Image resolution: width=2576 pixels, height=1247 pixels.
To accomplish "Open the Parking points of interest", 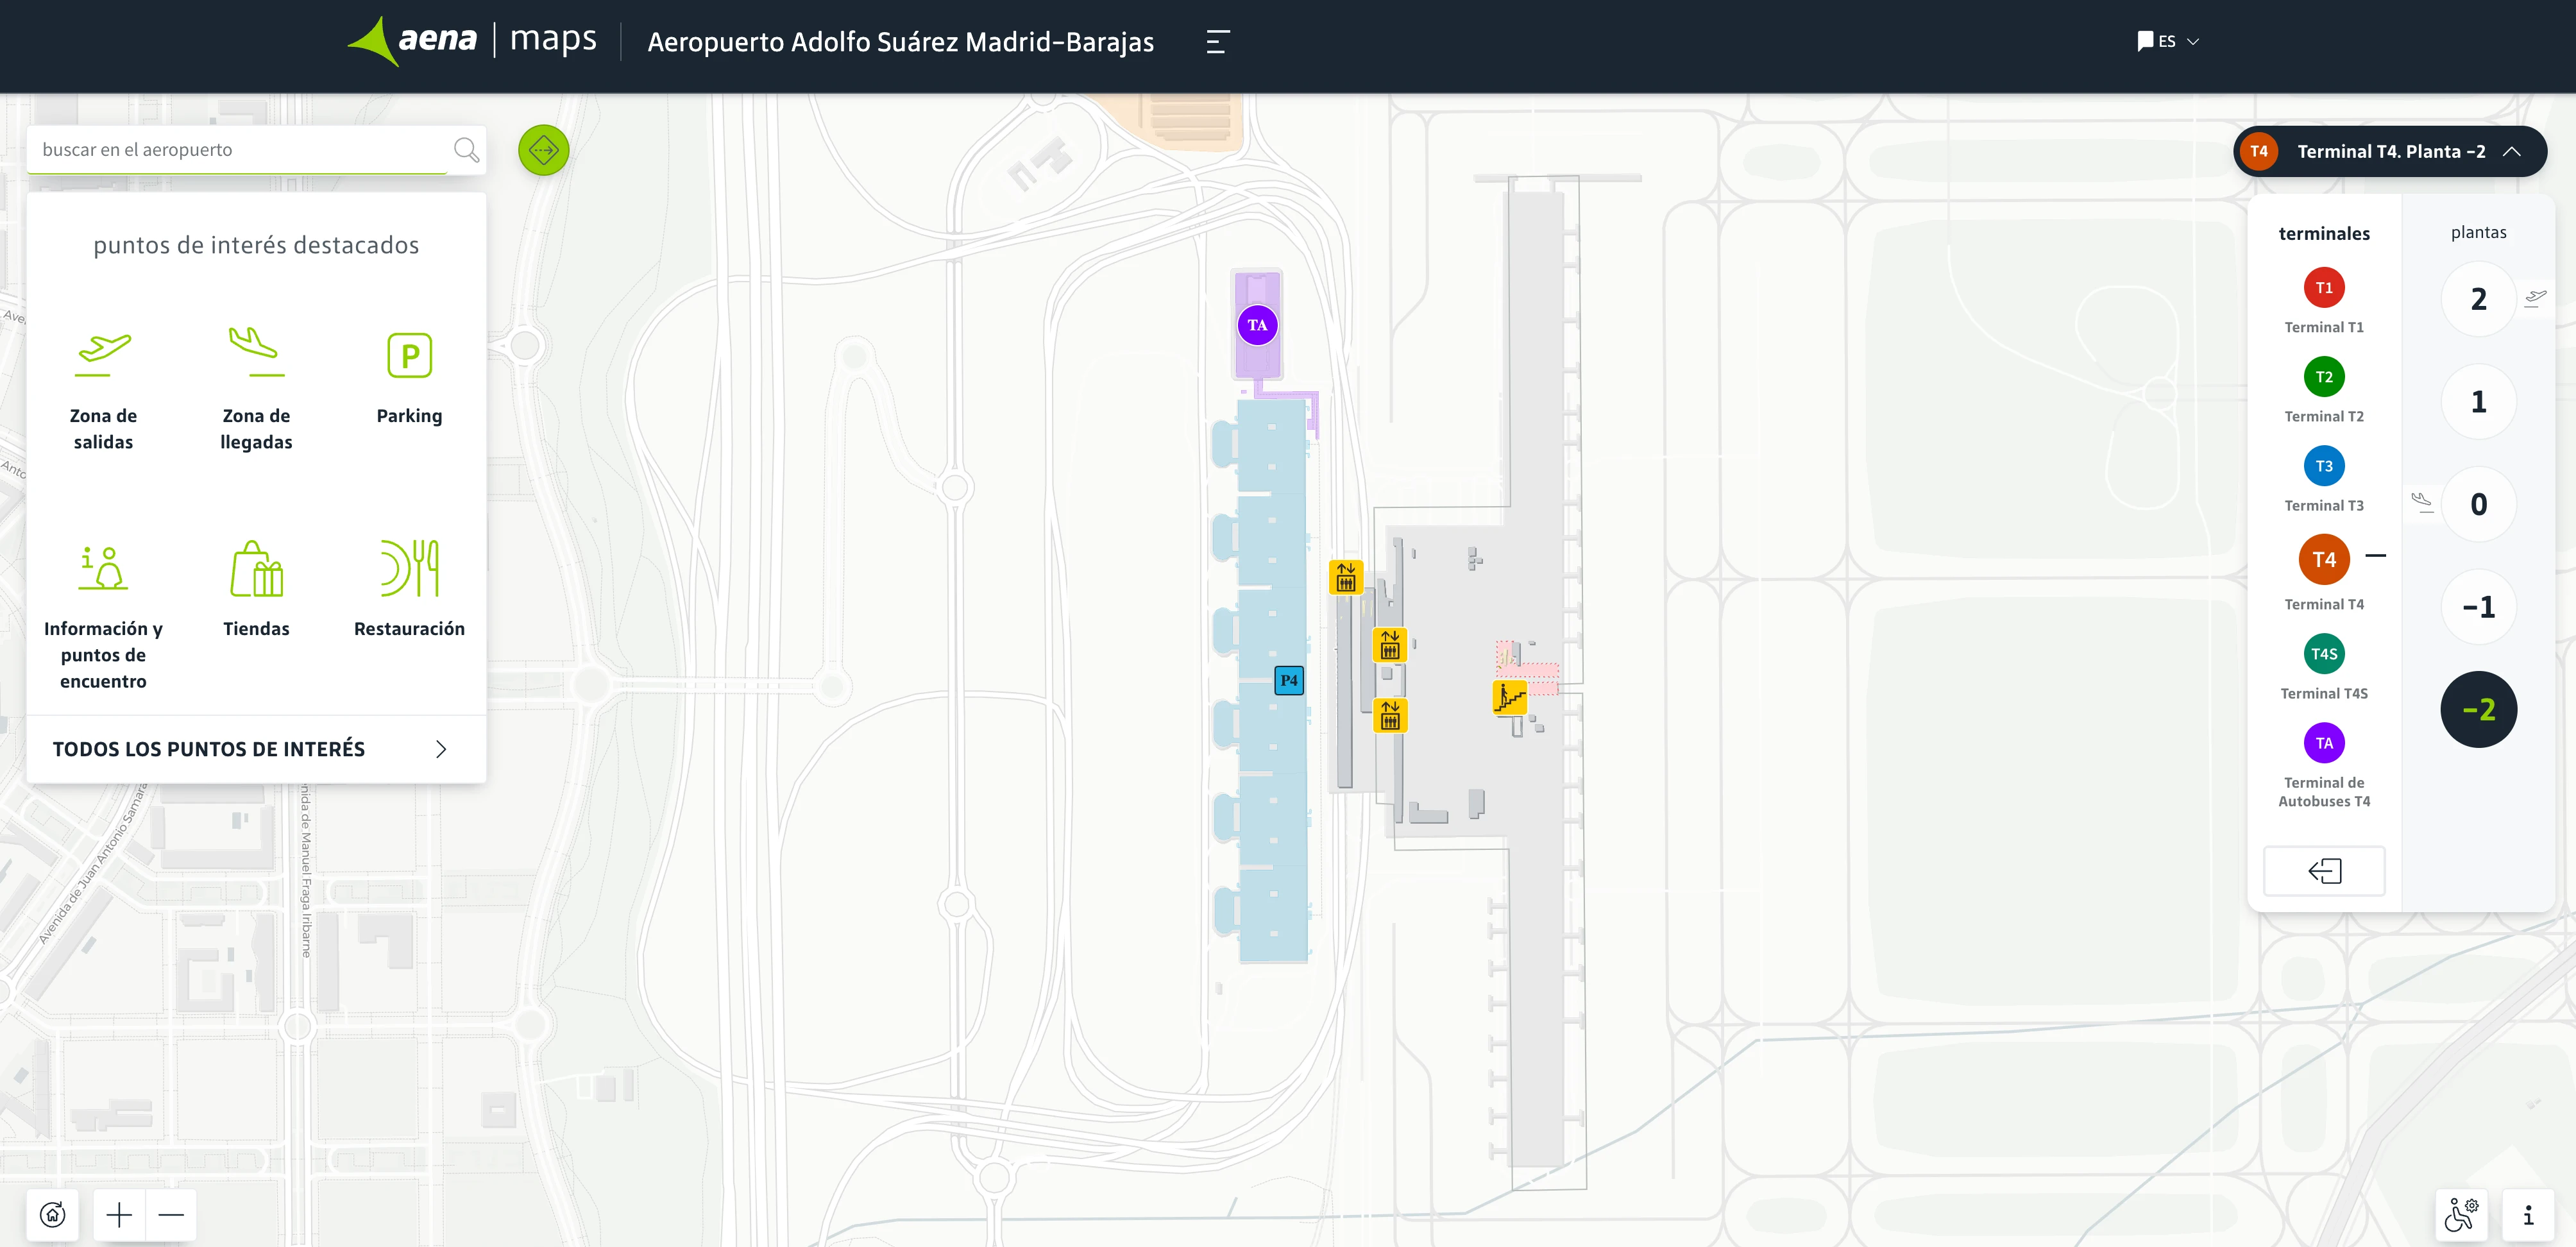I will pos(409,355).
